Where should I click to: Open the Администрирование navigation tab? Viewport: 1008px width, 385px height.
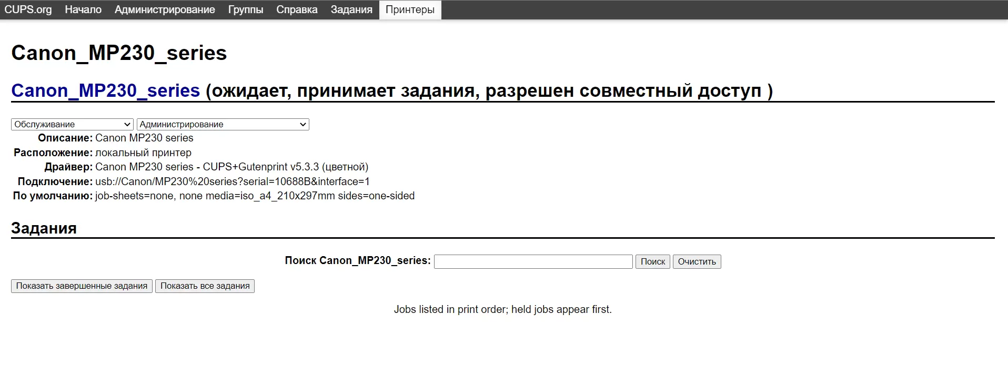[165, 9]
